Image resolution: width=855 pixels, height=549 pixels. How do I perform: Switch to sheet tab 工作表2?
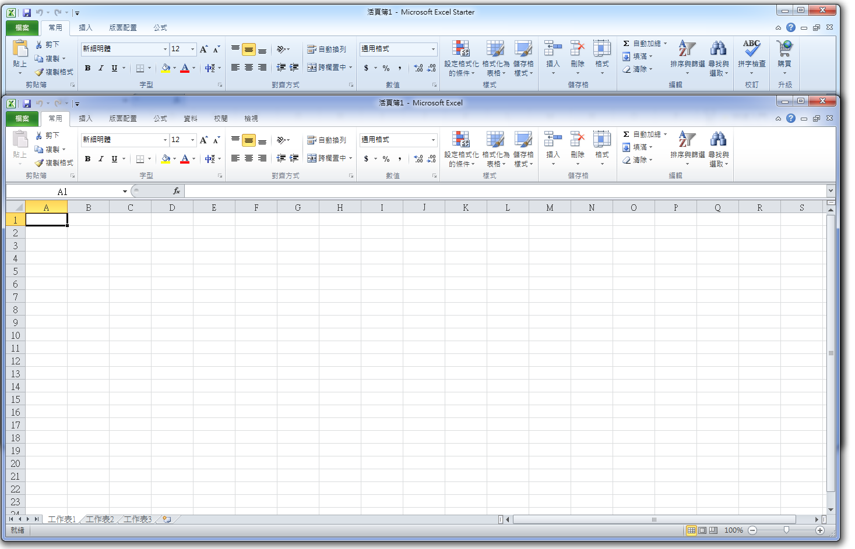coord(100,519)
